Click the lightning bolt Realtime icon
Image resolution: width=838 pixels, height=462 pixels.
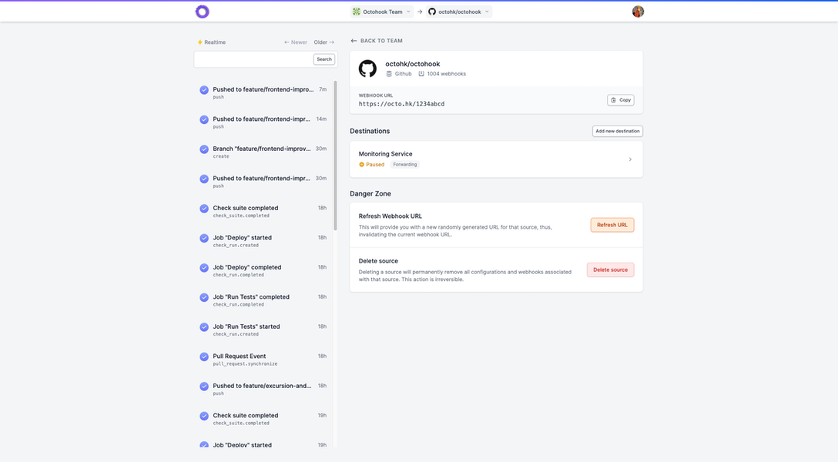pyautogui.click(x=199, y=42)
